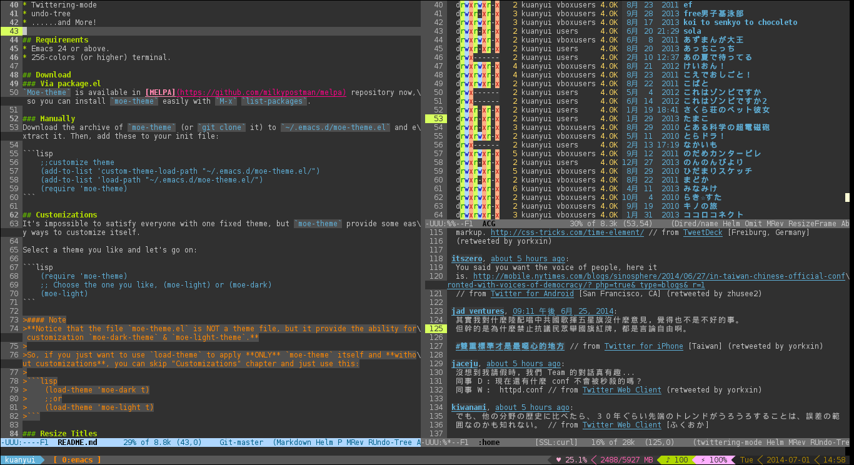Click the '## Requirements' heading in README
Image resolution: width=854 pixels, height=465 pixels.
[x=55, y=40]
